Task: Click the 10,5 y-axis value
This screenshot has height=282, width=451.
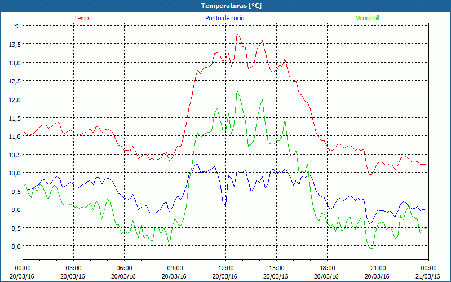Action: (x=14, y=155)
